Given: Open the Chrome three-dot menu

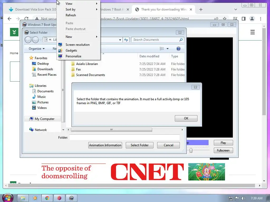Looking at the screenshot, I should pos(261,19).
